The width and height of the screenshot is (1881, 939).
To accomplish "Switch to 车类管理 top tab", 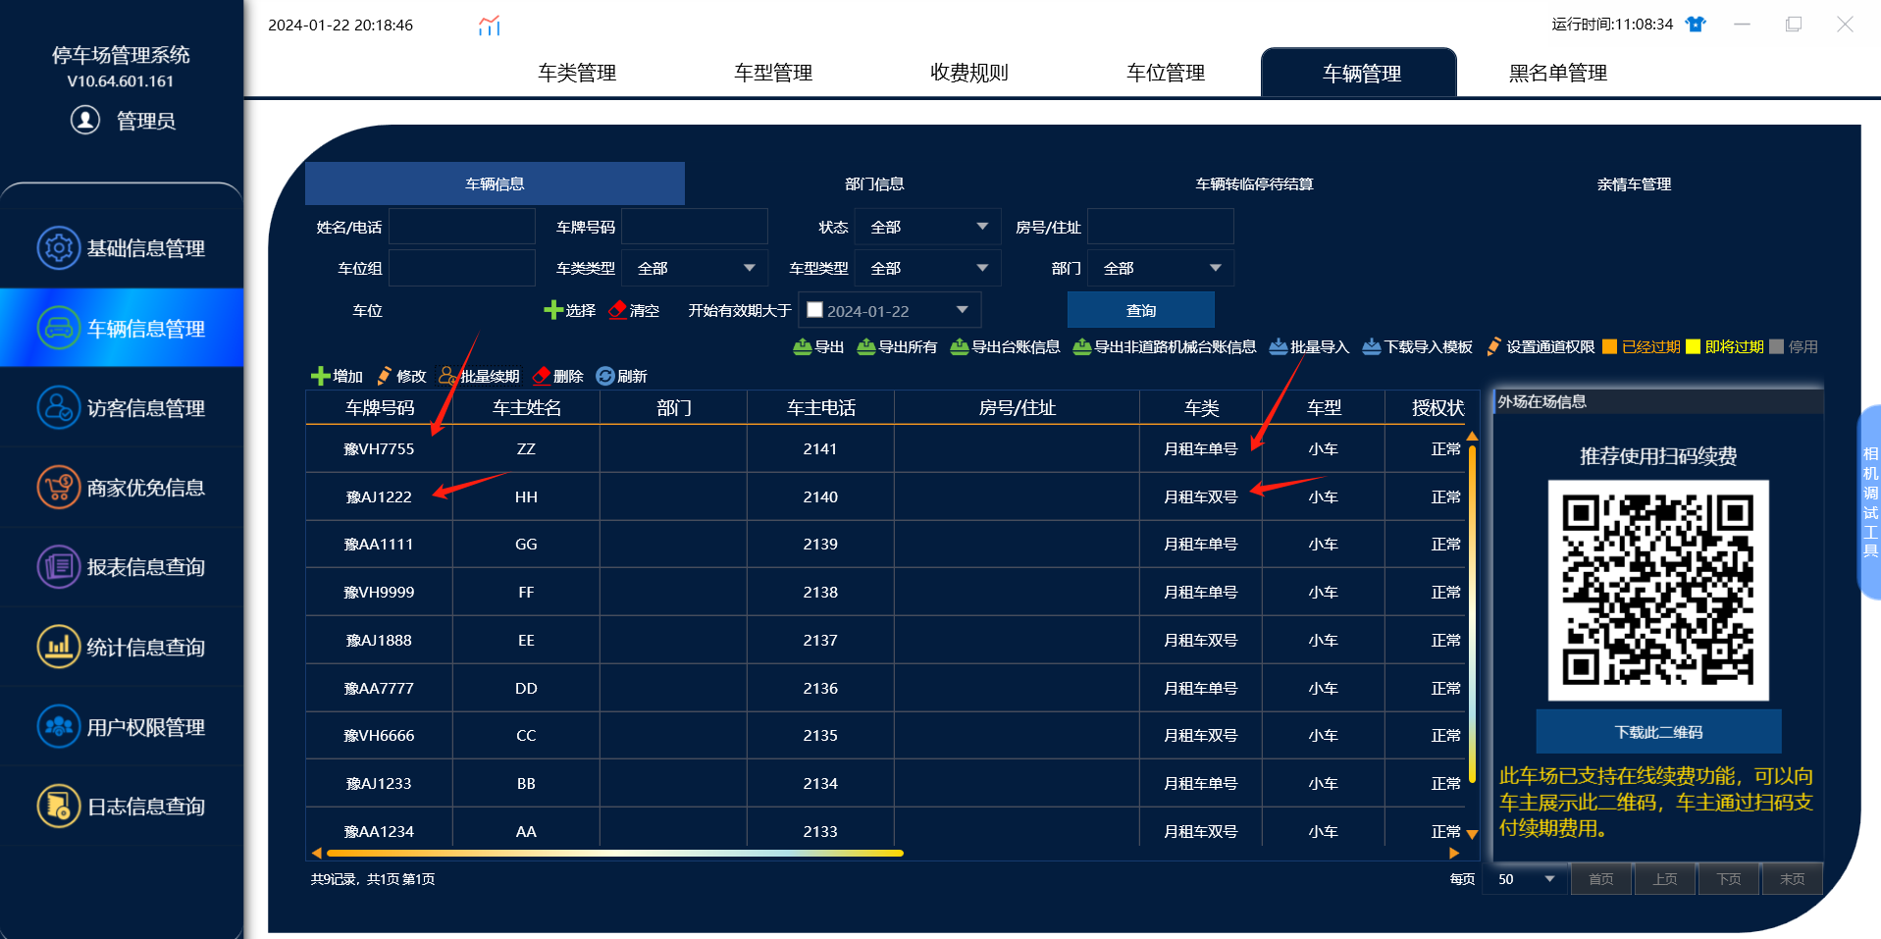I will click(x=577, y=73).
